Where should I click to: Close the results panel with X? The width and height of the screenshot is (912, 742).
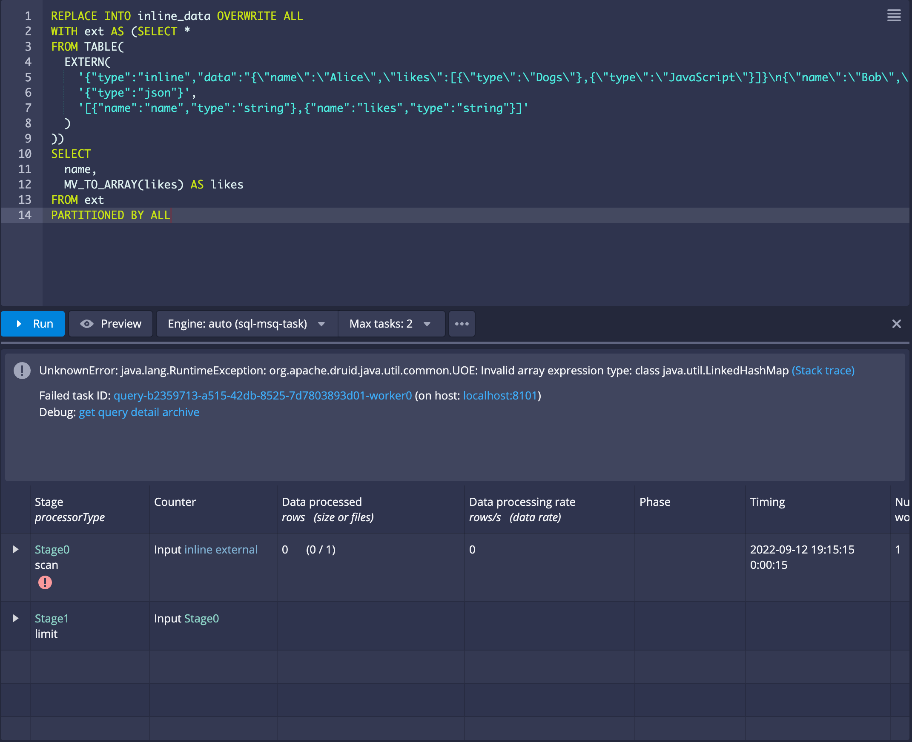click(896, 323)
